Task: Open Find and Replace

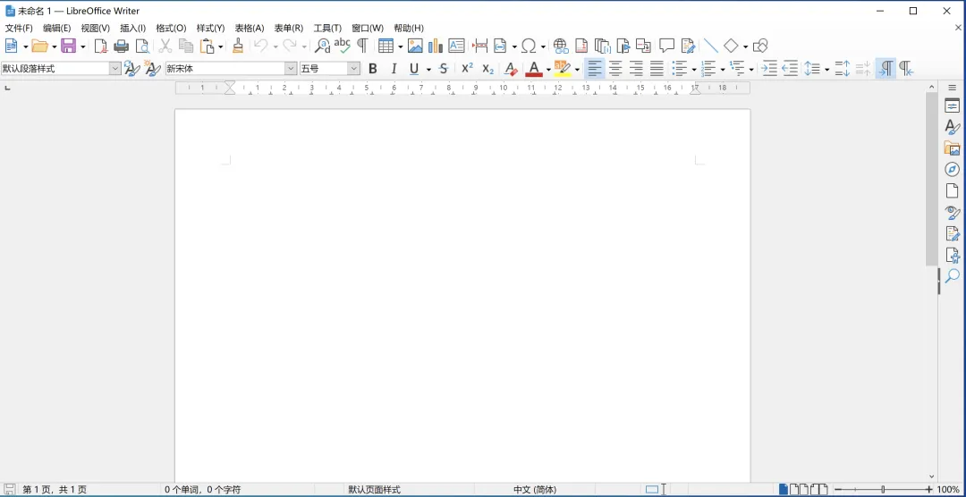Action: click(322, 46)
